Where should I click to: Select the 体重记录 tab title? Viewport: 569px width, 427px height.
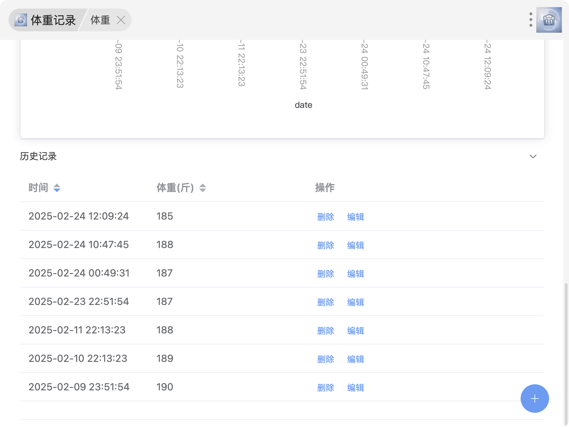pyautogui.click(x=53, y=20)
